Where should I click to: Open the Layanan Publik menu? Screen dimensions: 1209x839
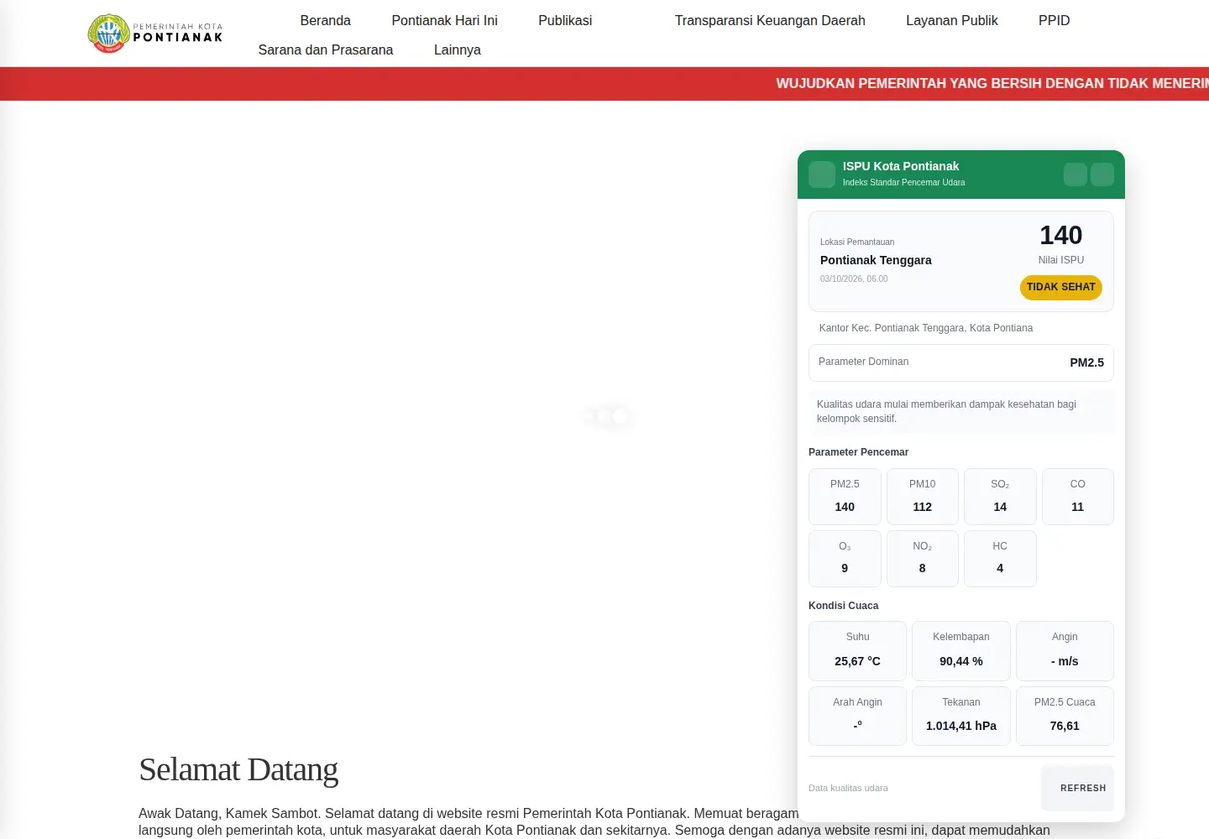[x=952, y=20]
